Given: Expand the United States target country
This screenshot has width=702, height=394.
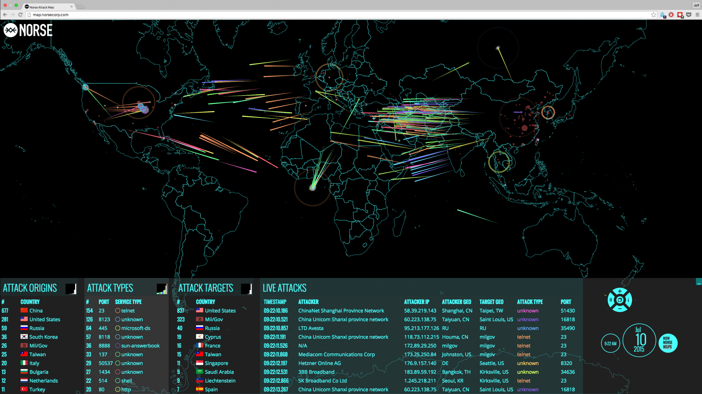Looking at the screenshot, I should coord(219,310).
